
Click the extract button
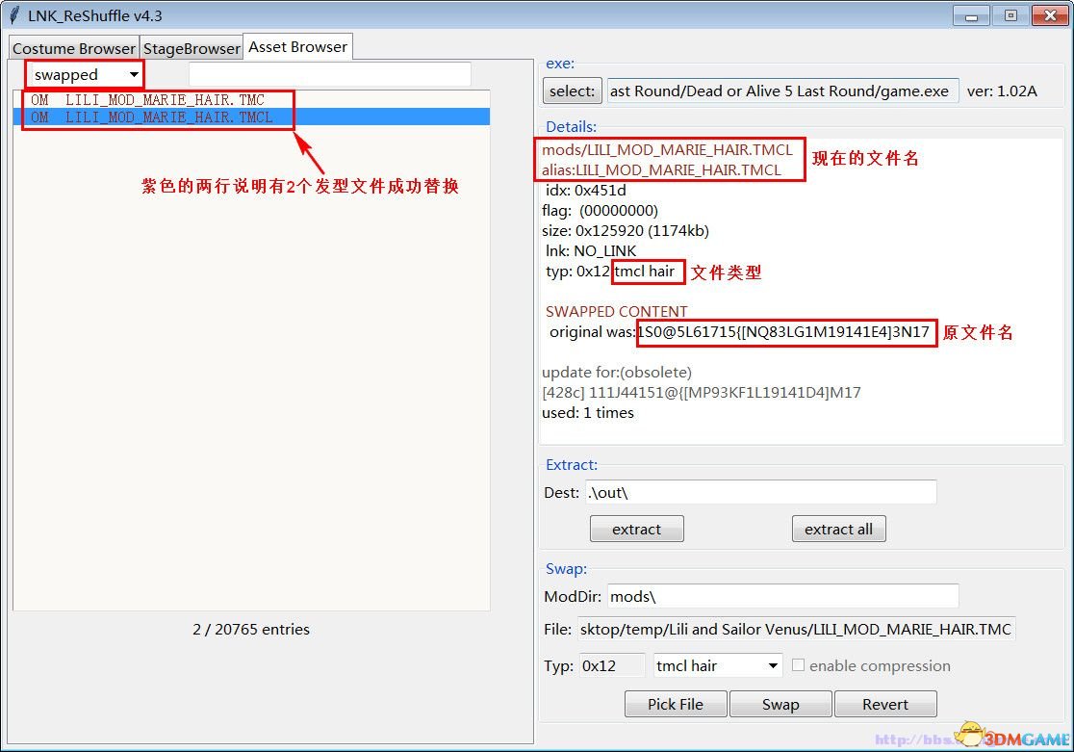pos(636,529)
